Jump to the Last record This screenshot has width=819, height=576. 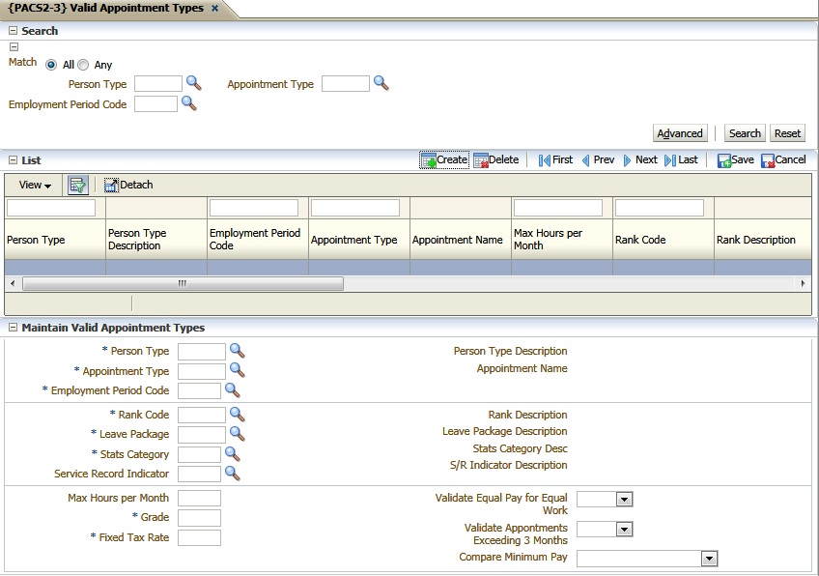[670, 160]
